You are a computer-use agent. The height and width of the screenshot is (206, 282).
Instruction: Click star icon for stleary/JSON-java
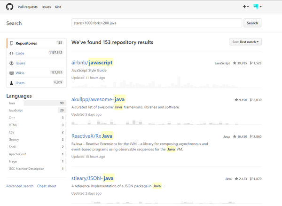coord(236,179)
